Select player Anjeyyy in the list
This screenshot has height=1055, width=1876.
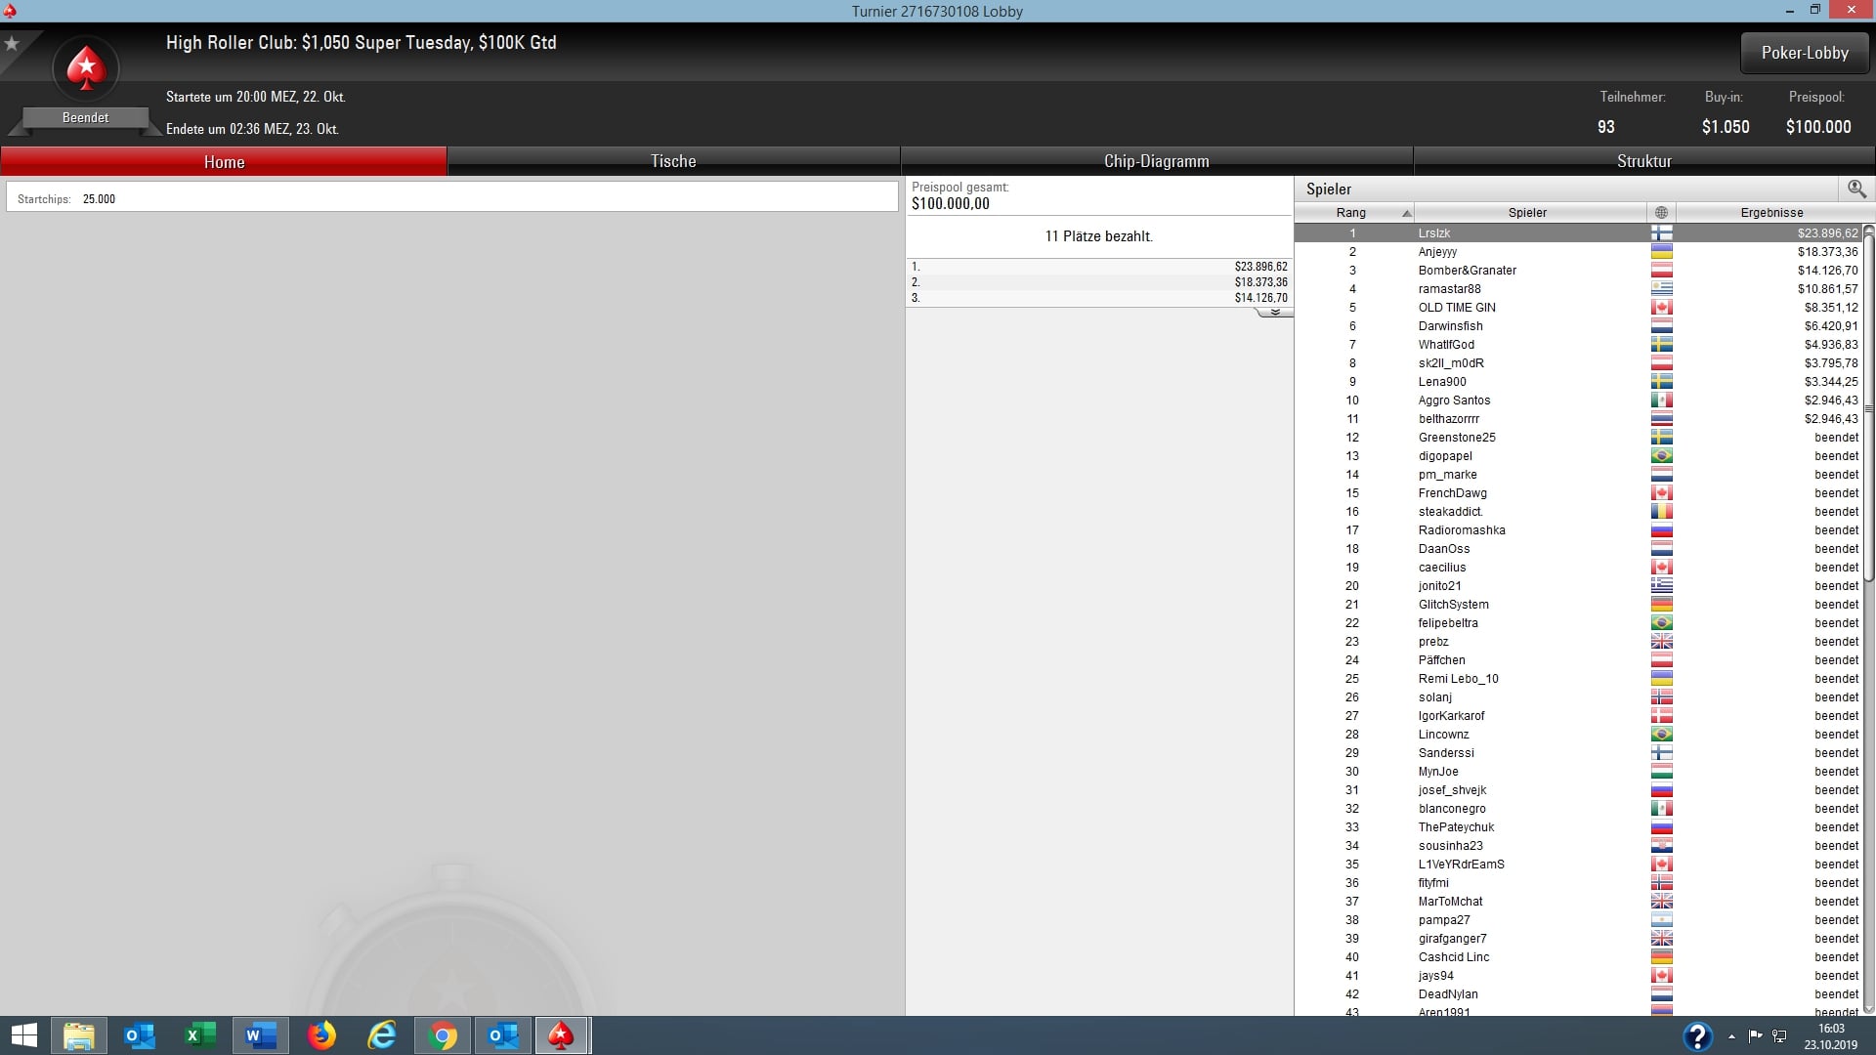(x=1437, y=252)
